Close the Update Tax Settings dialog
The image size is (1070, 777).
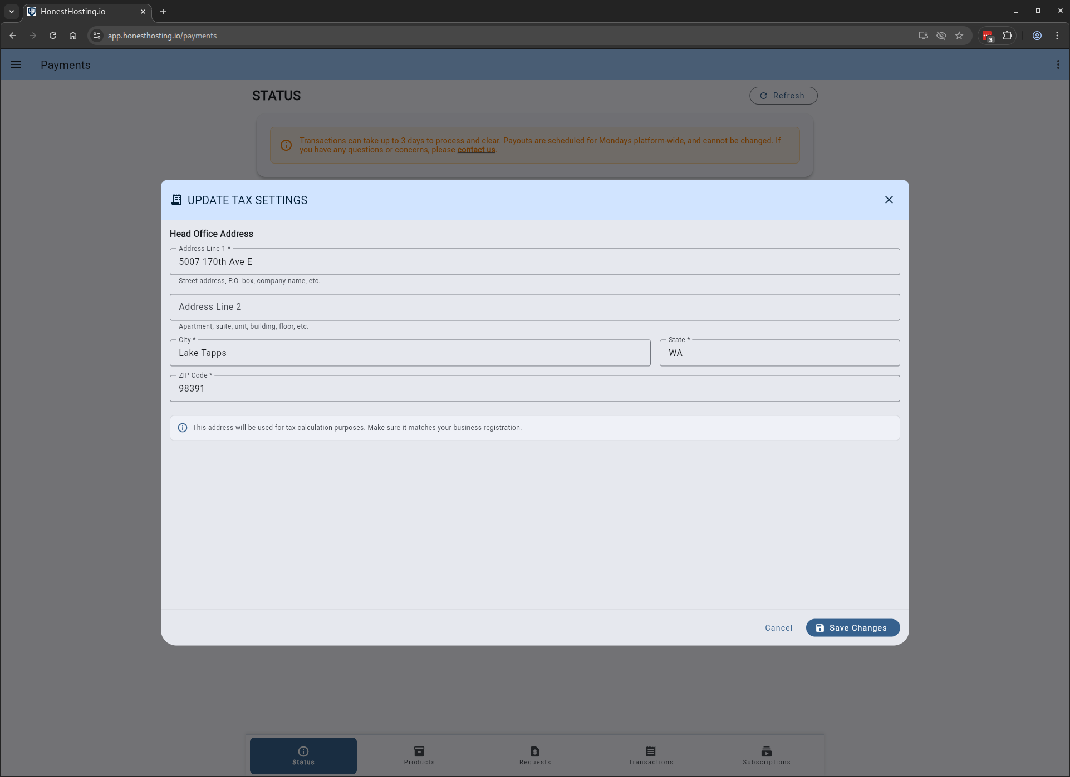pos(889,200)
